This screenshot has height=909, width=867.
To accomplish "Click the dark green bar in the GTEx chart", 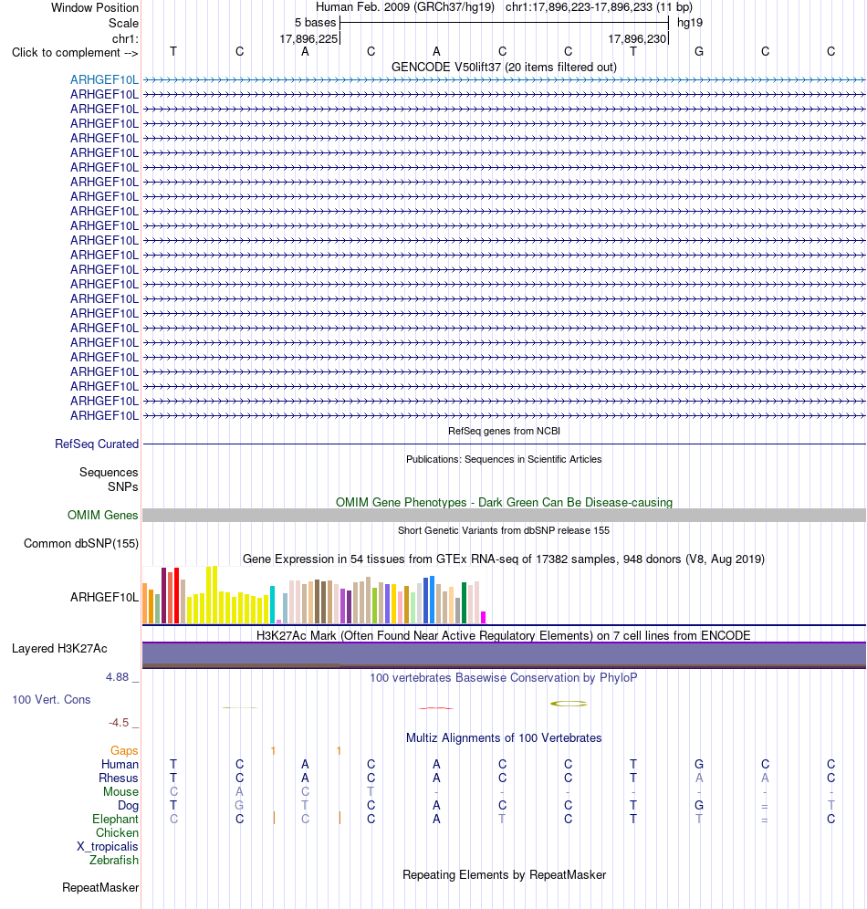I will pyautogui.click(x=465, y=603).
